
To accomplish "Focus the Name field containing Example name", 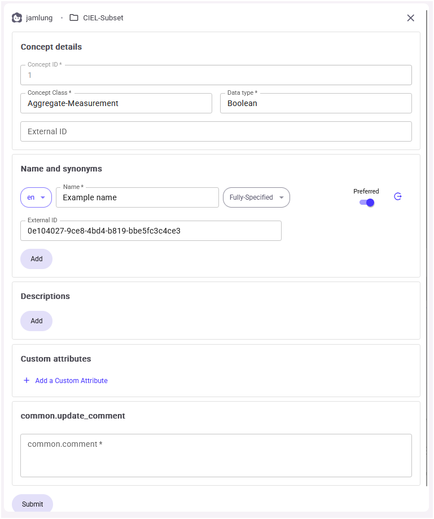I will click(137, 197).
